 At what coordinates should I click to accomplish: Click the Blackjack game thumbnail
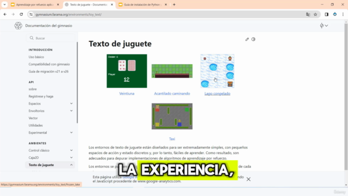tap(127, 71)
